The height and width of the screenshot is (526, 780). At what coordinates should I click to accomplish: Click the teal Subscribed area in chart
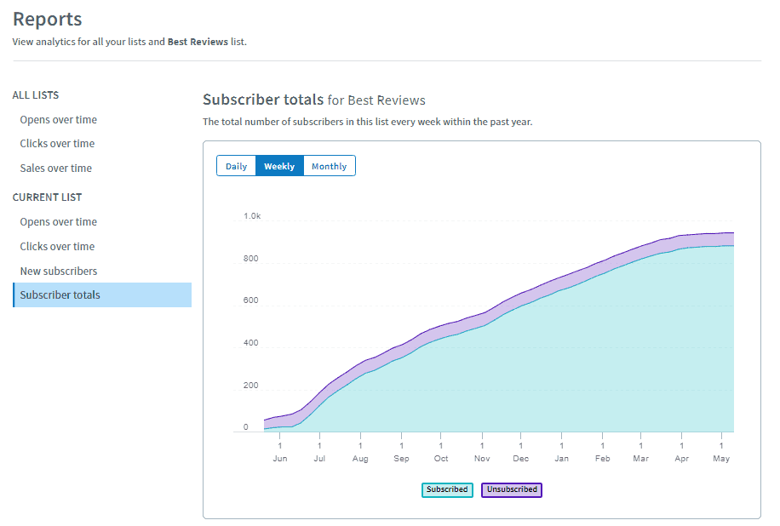pyautogui.click(x=553, y=374)
